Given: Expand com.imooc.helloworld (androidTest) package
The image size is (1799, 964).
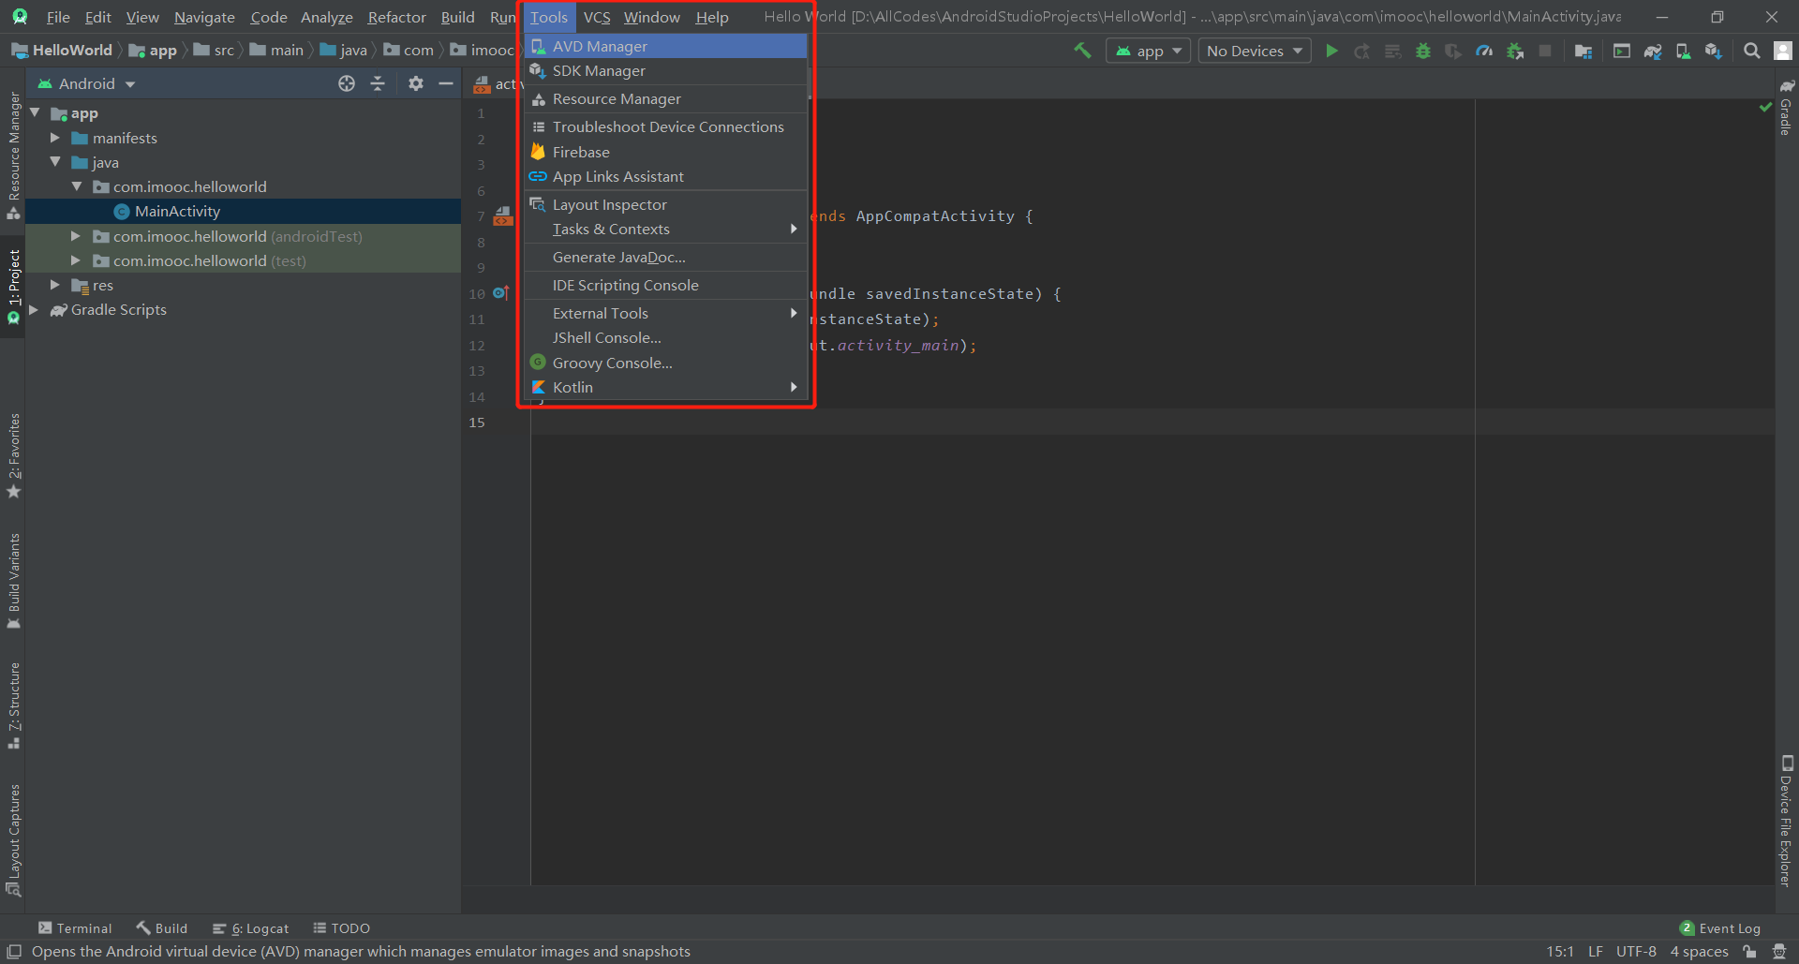Looking at the screenshot, I should [77, 236].
